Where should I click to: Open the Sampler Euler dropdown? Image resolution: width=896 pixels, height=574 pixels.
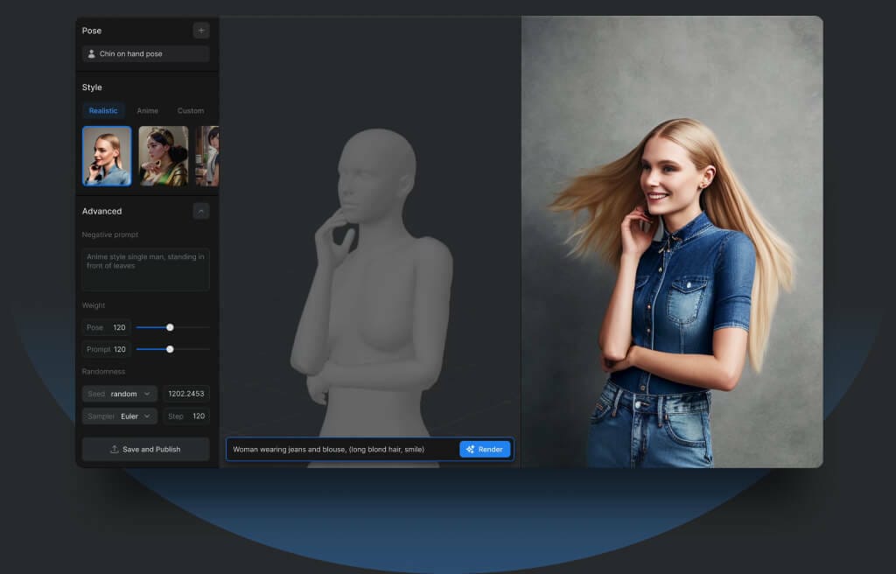click(x=119, y=416)
